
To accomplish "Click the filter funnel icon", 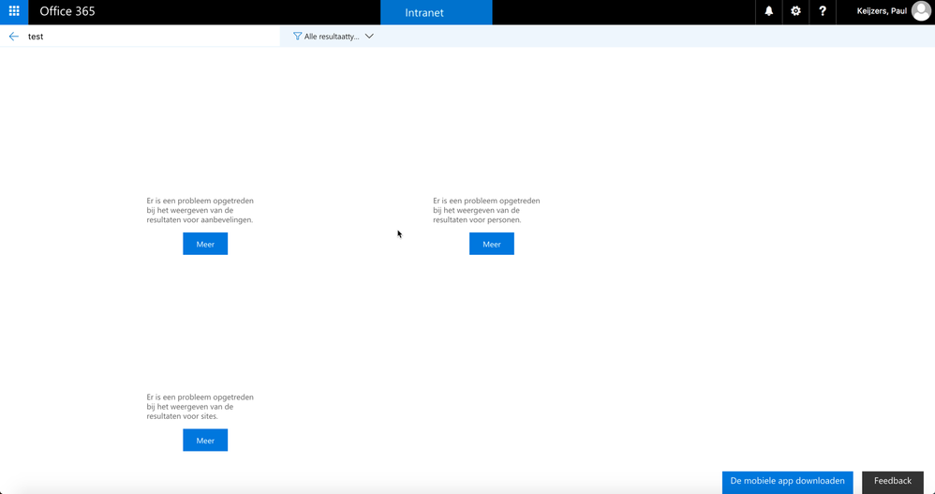I will coord(298,37).
